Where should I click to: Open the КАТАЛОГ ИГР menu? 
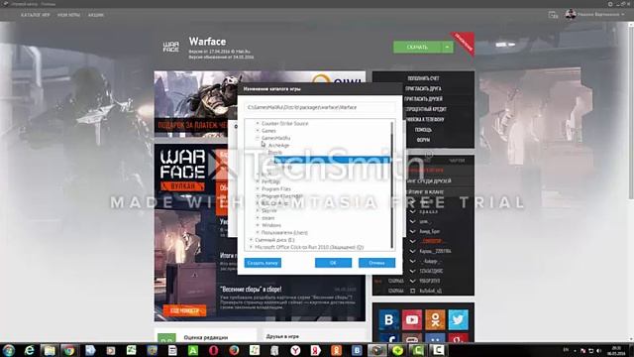pyautogui.click(x=36, y=15)
